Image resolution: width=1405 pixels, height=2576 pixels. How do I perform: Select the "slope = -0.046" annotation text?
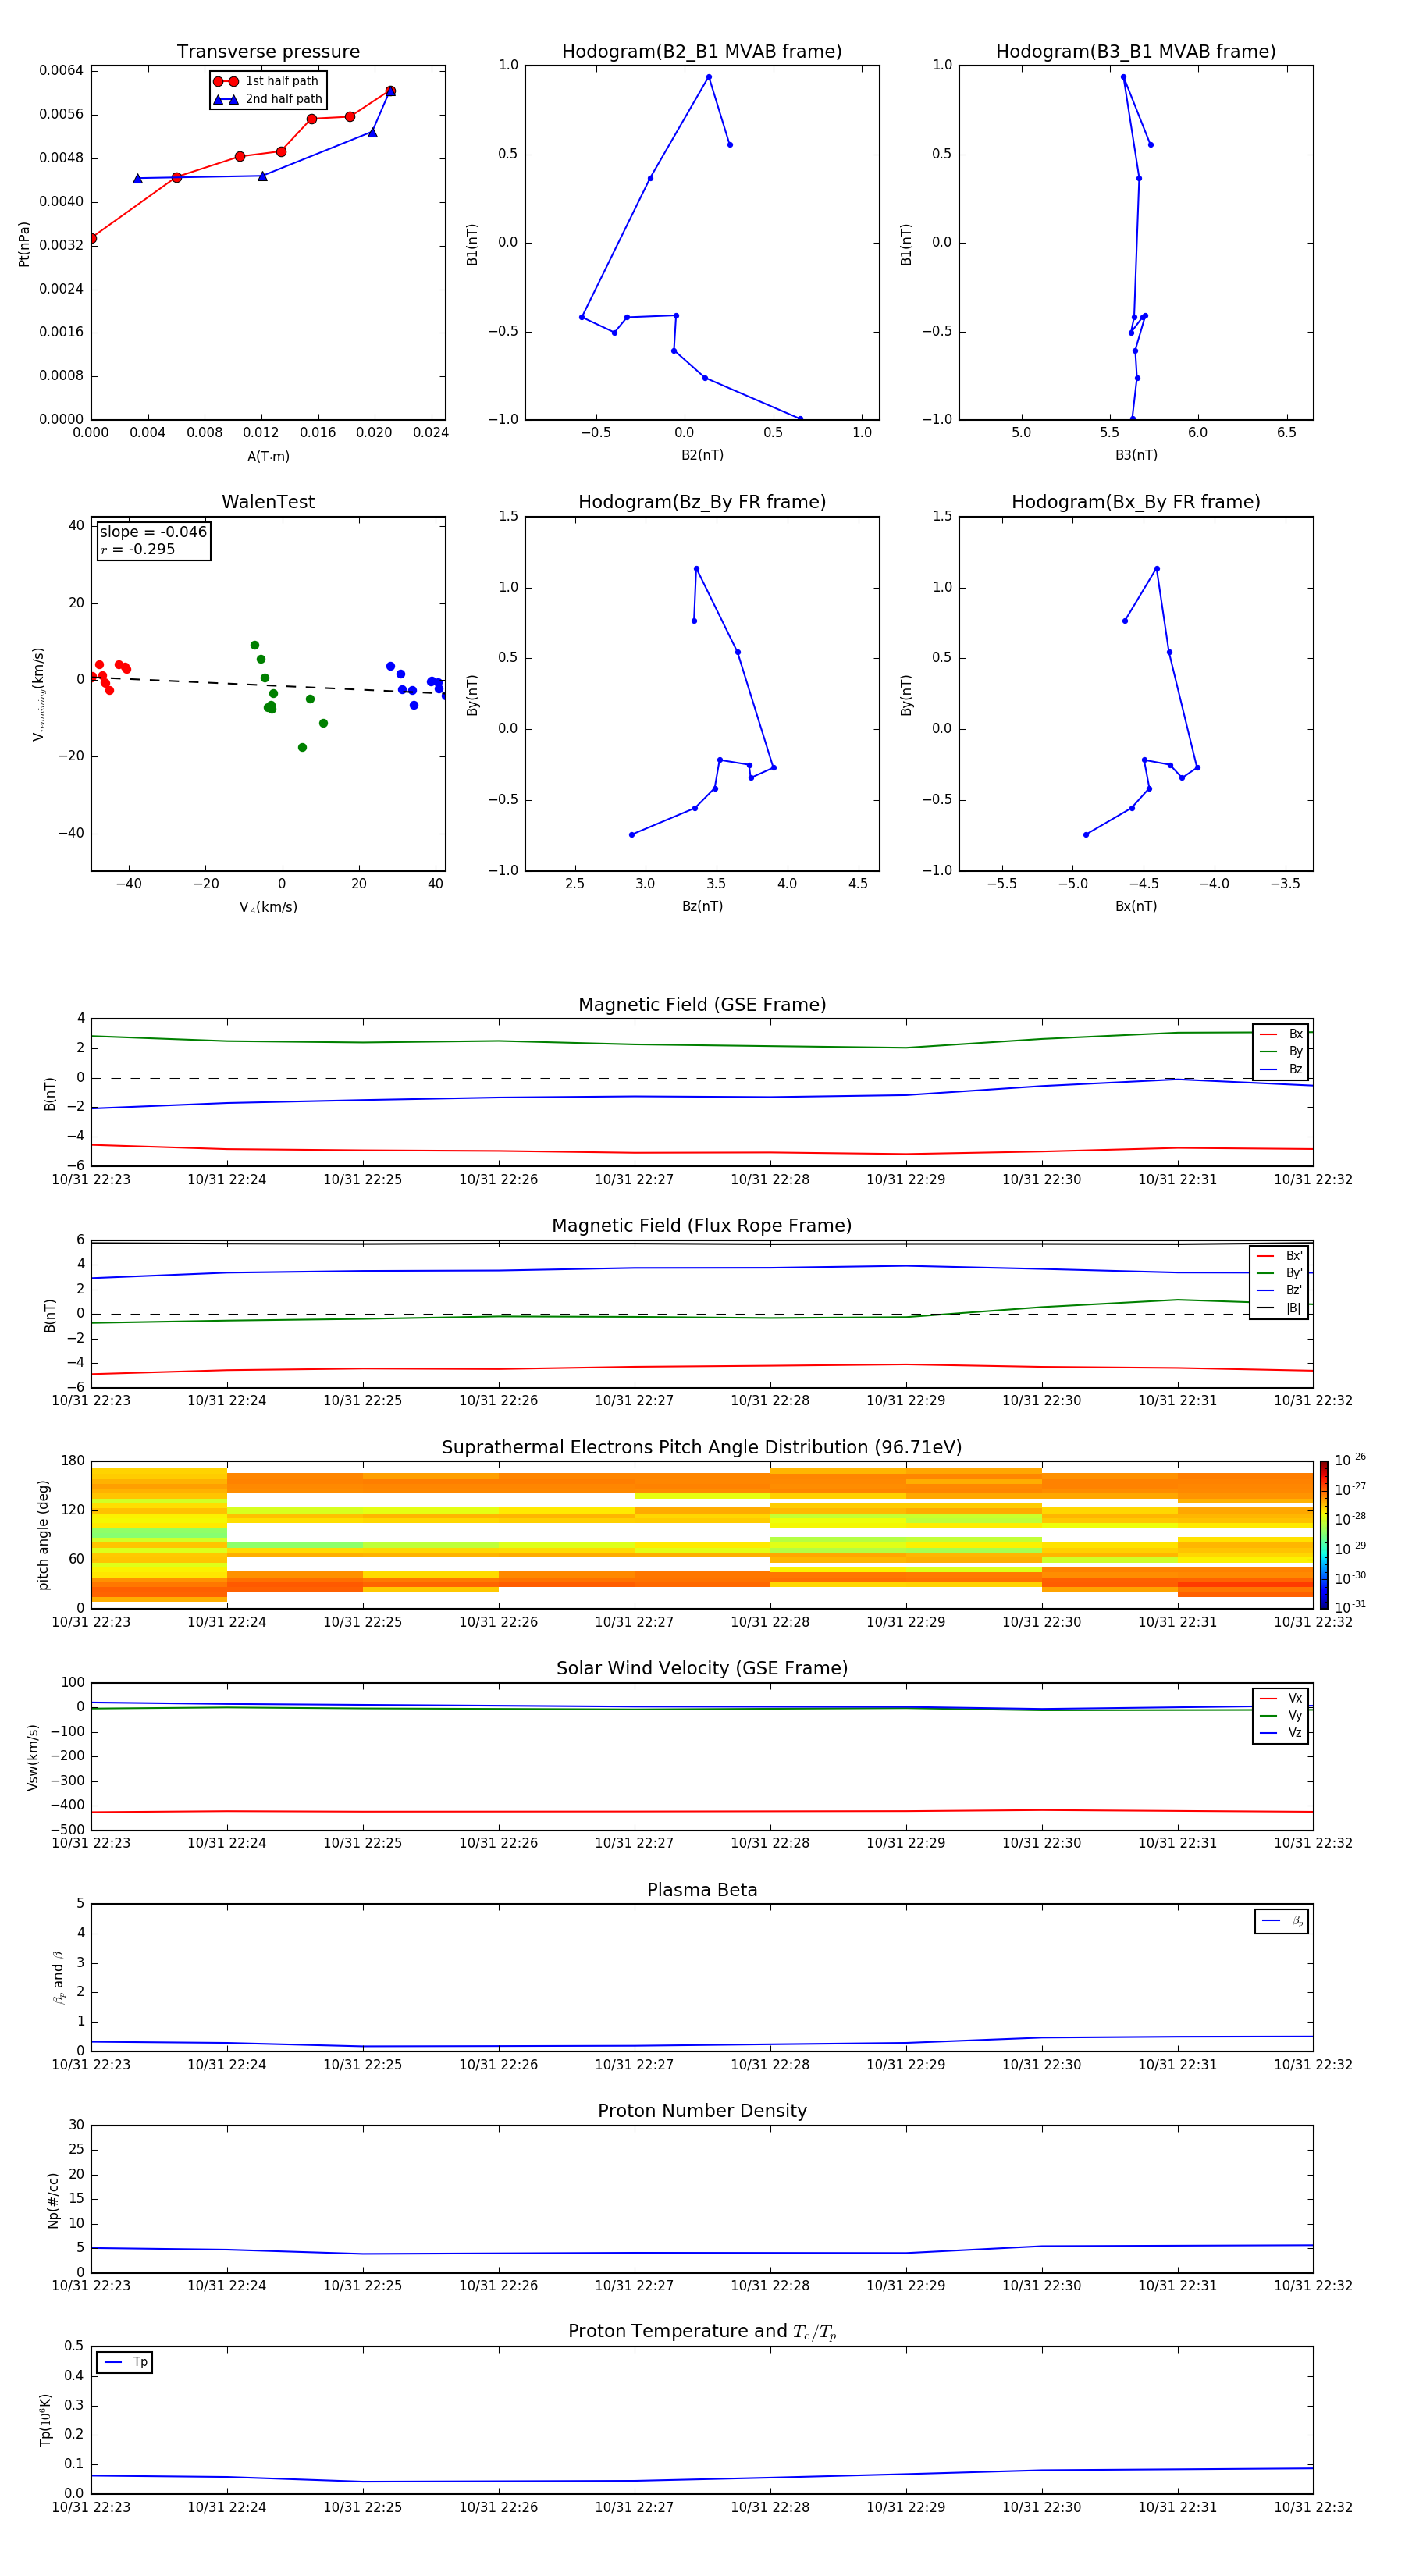tap(153, 532)
